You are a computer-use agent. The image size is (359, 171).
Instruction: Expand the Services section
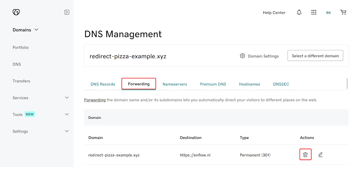click(x=67, y=98)
